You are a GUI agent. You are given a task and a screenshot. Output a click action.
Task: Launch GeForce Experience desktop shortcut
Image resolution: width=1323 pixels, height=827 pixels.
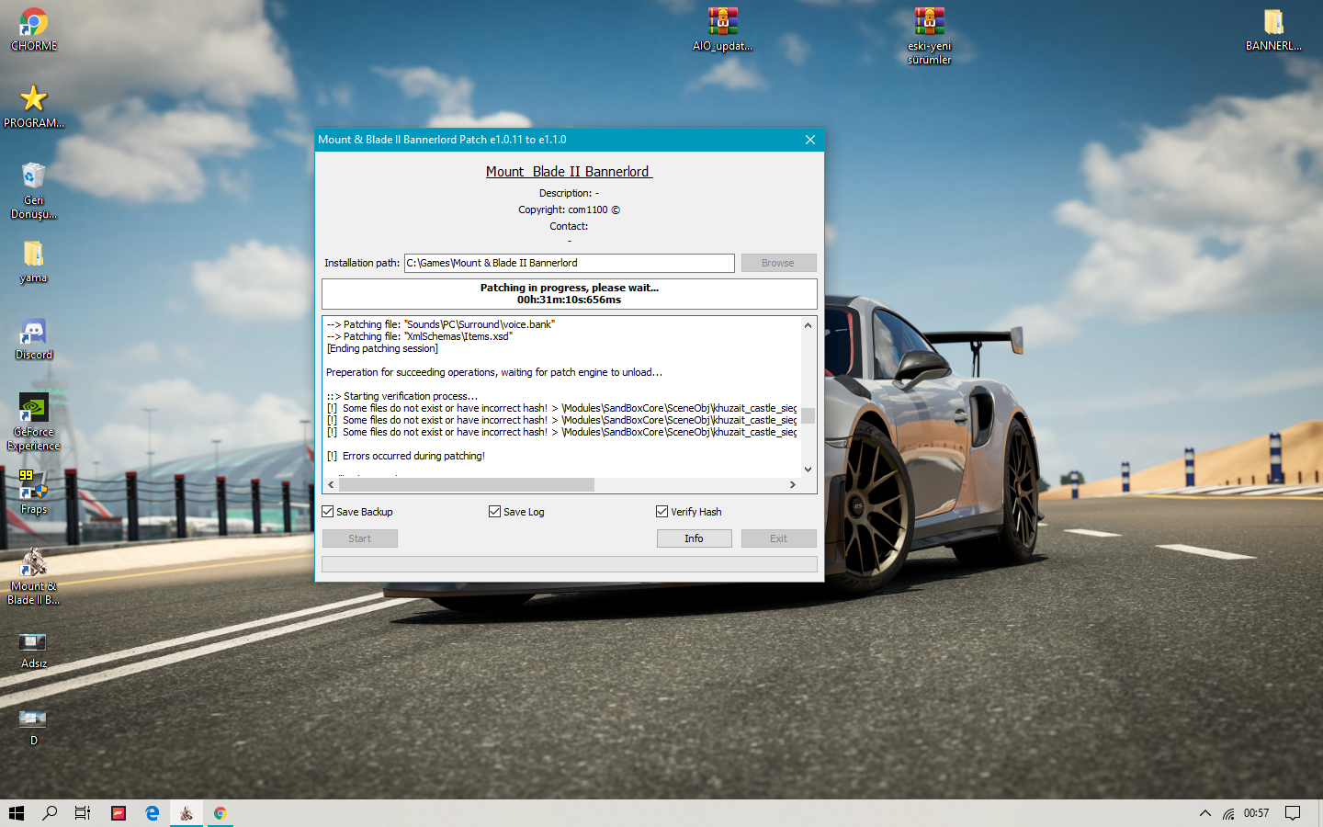click(34, 422)
